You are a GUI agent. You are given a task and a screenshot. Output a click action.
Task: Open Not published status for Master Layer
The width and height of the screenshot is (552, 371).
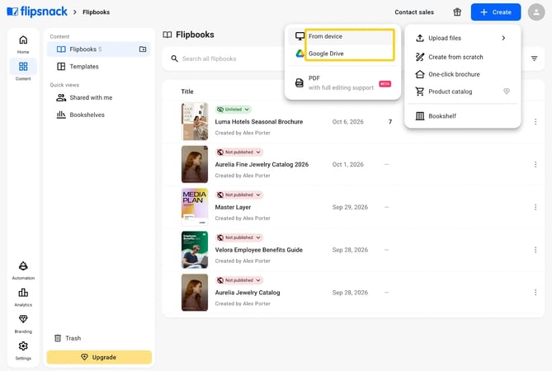pos(239,195)
